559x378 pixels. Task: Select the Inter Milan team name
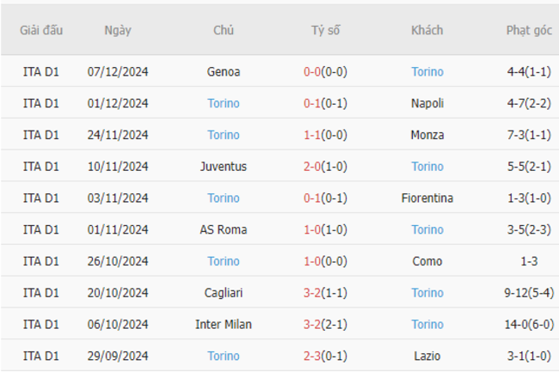pos(224,325)
